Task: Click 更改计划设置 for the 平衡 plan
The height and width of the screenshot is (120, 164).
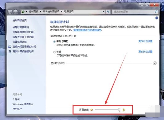Action: pos(146,41)
